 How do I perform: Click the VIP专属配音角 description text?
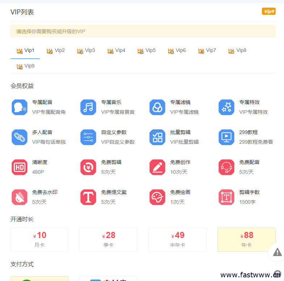click(x=49, y=112)
